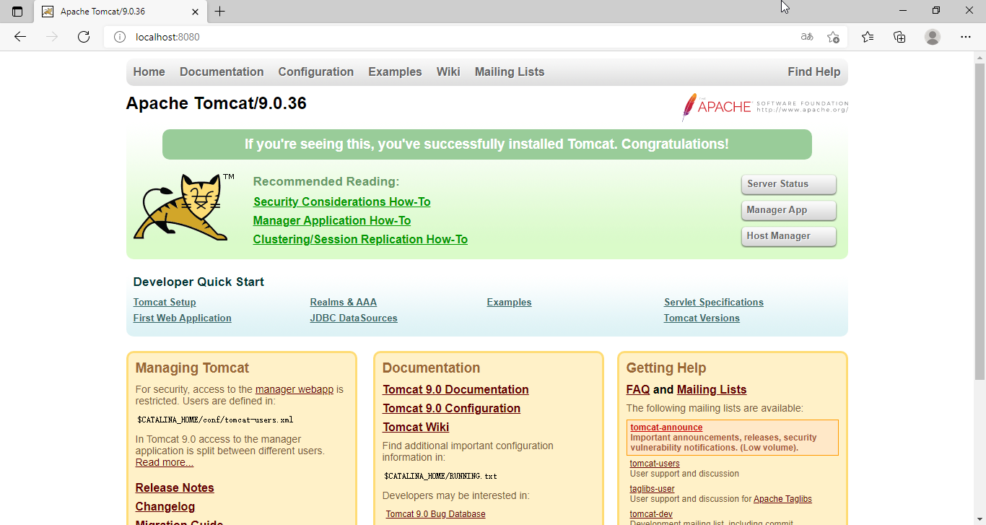
Task: Click the Apache Software Foundation logo
Action: 764,107
